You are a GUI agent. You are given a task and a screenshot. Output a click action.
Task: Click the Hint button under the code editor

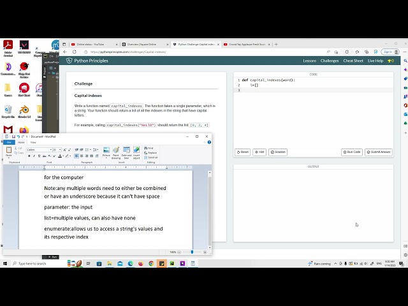[259, 152]
